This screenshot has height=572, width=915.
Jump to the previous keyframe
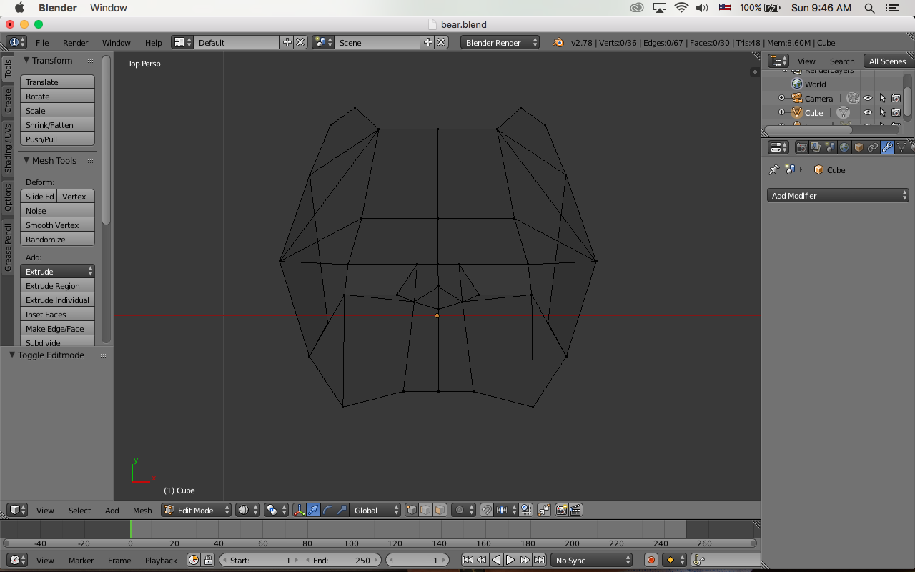click(x=482, y=560)
